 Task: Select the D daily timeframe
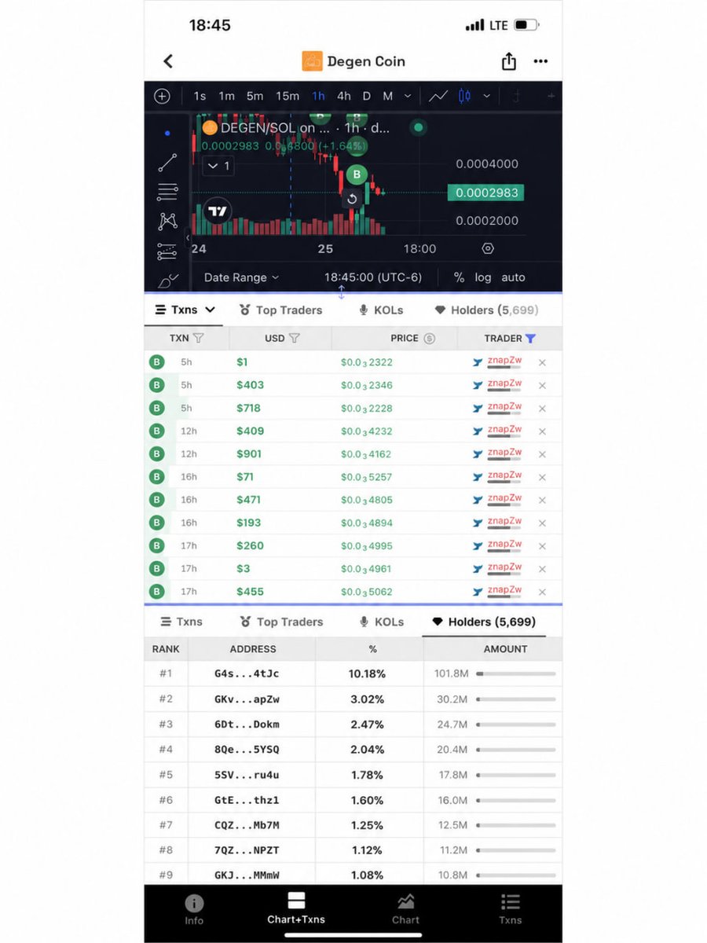(366, 96)
